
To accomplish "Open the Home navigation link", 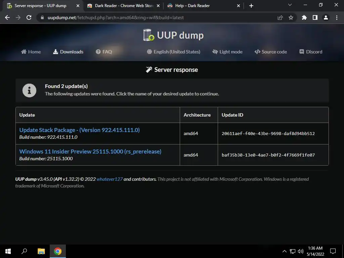I will click(x=31, y=52).
